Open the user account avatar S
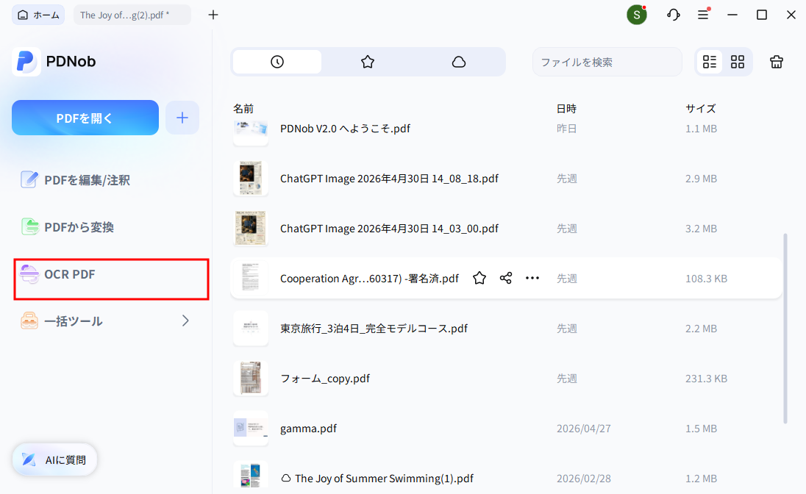The height and width of the screenshot is (494, 806). [636, 15]
